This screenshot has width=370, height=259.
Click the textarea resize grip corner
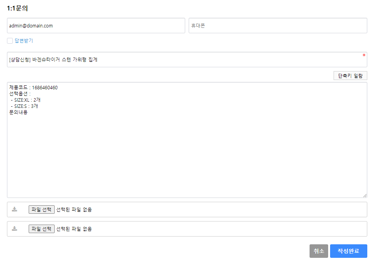coord(365,196)
